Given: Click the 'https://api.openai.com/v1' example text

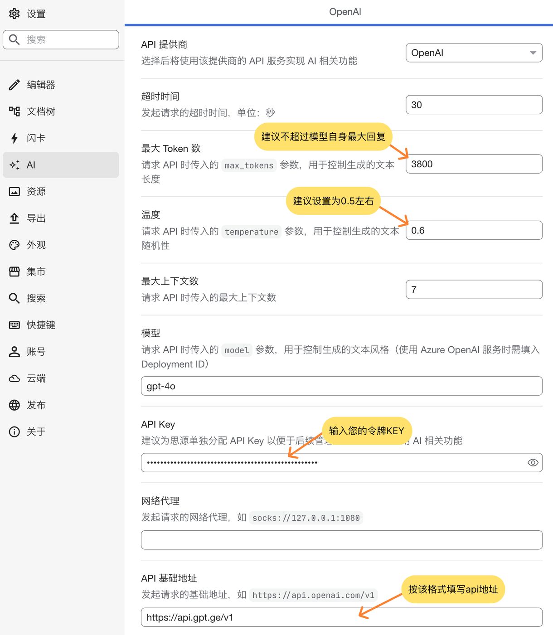Looking at the screenshot, I should pos(314,595).
